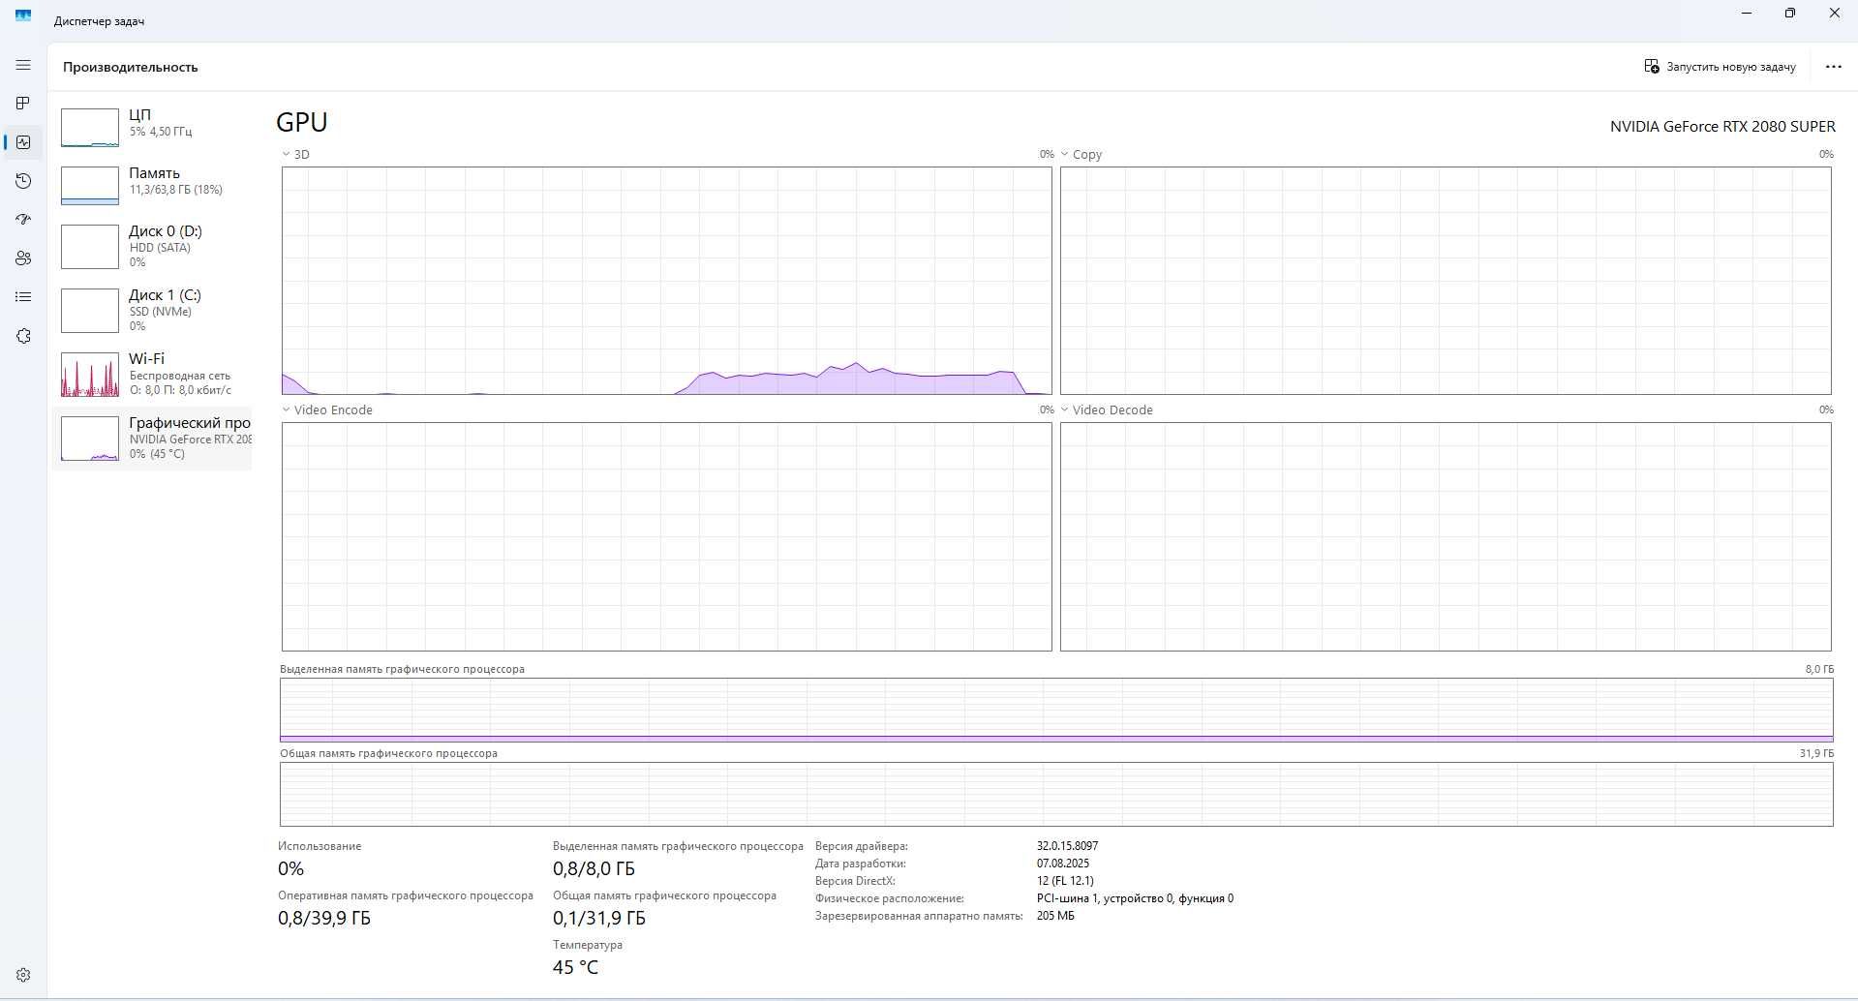This screenshot has width=1858, height=1001.
Task: Click the 3D usage graph
Action: point(666,281)
